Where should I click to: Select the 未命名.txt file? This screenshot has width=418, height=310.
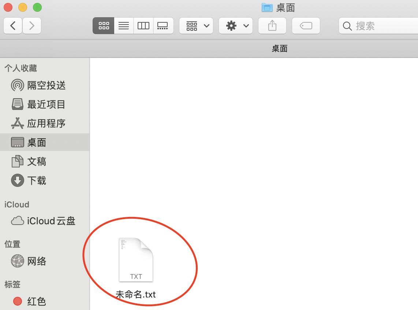click(x=136, y=260)
